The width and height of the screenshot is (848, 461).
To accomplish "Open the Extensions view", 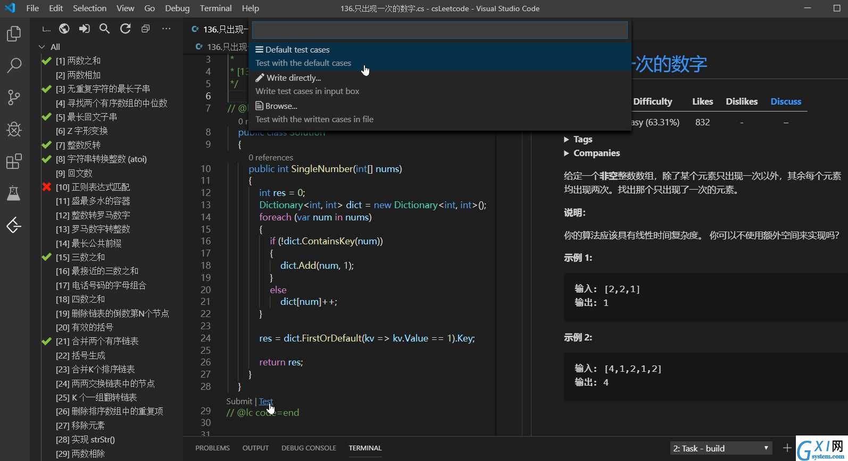I will pos(14,161).
